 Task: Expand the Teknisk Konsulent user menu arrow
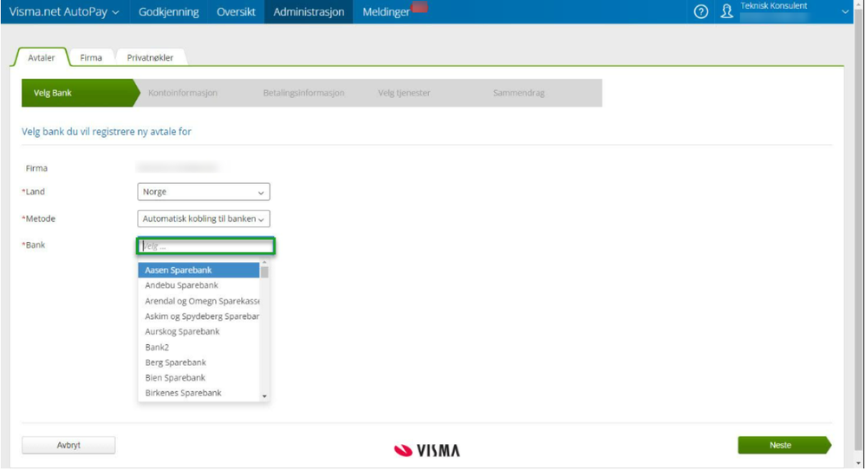(x=845, y=11)
